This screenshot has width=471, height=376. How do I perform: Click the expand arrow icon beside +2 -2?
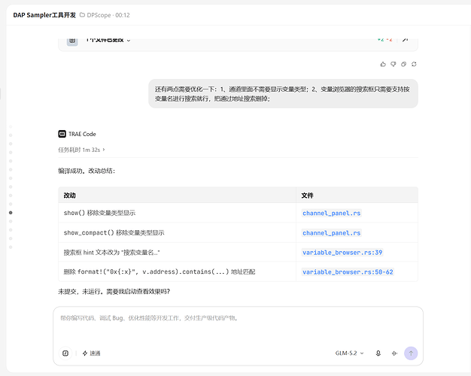pos(405,39)
